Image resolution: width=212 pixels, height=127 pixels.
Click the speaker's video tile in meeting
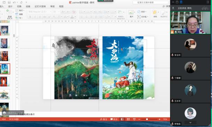point(190,23)
